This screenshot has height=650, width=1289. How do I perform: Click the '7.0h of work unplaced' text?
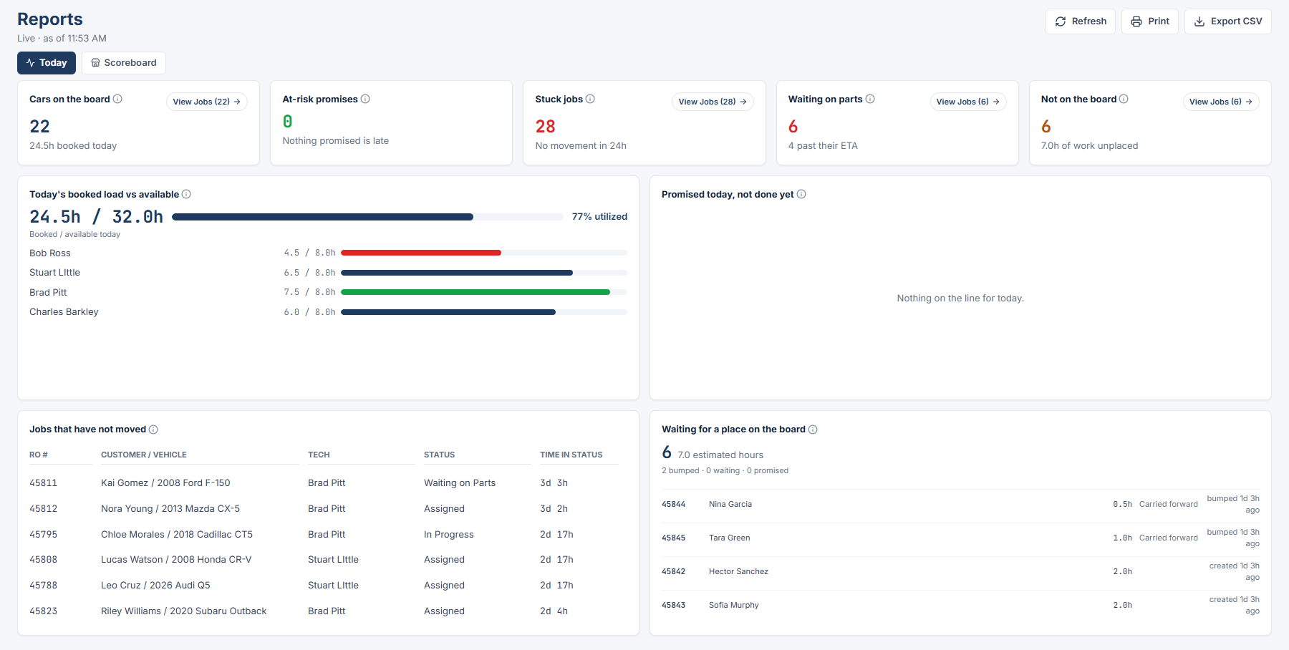(1089, 146)
